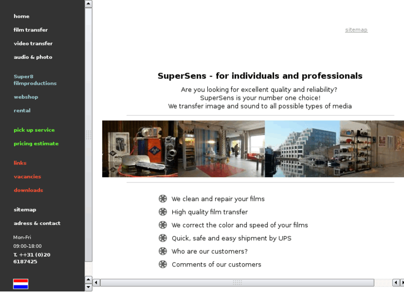This screenshot has width=404, height=302.
Task: Click the sidebar vertical scrollbar thumb
Action: [88, 135]
